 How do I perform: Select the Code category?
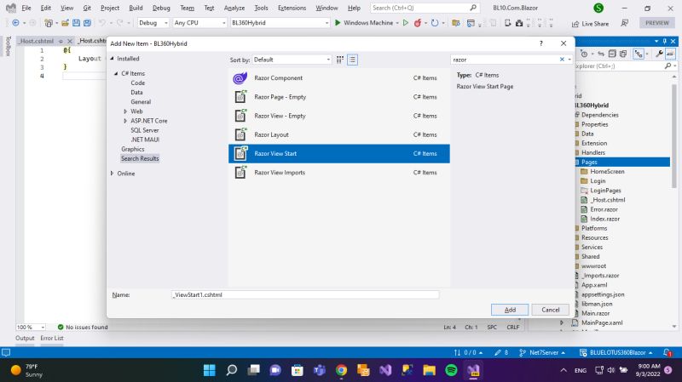coord(138,83)
